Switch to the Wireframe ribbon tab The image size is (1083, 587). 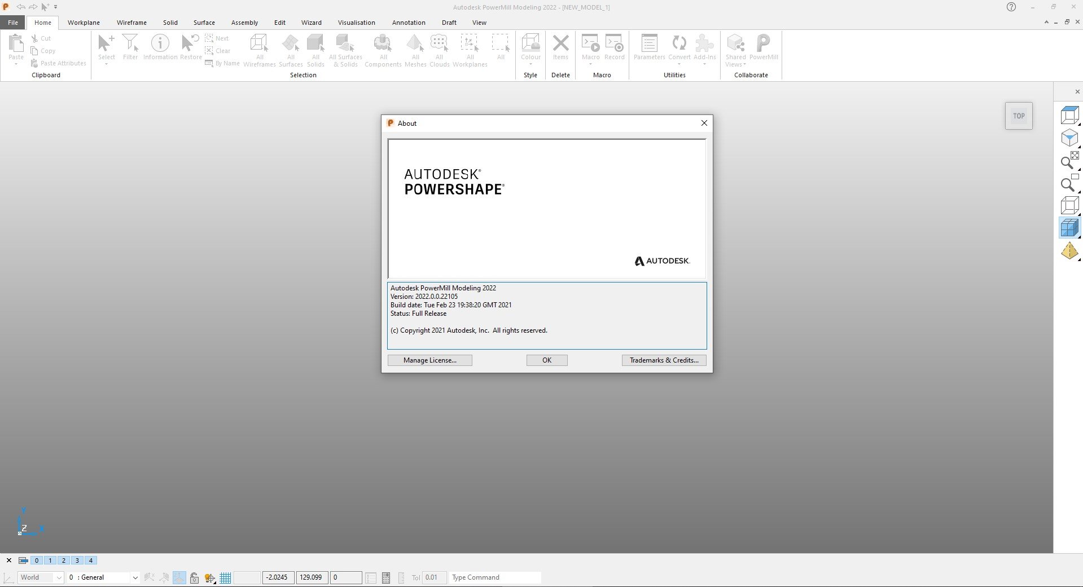[x=131, y=23]
